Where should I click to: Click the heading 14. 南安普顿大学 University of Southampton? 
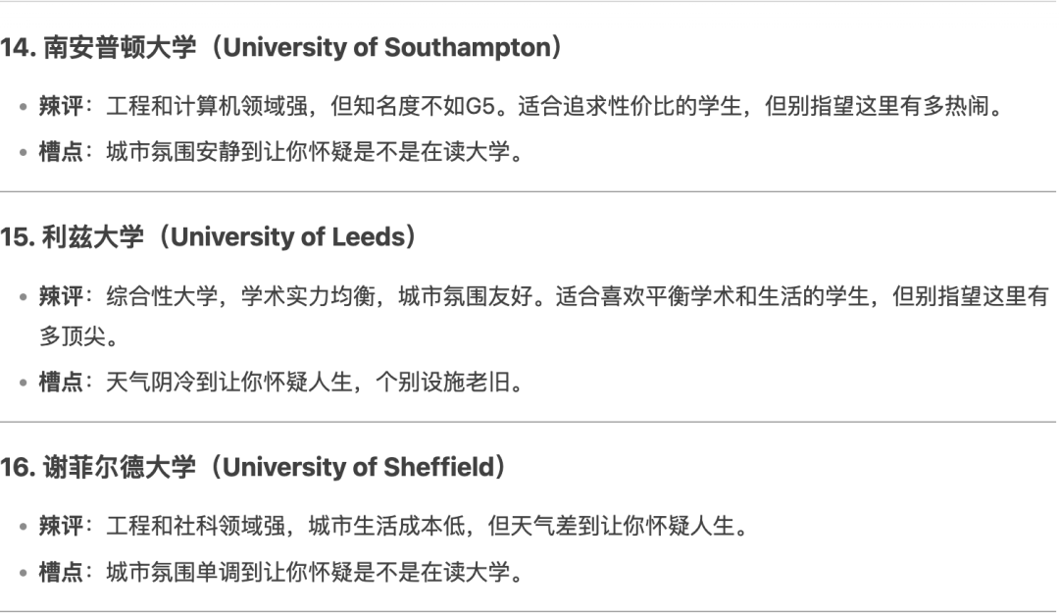pyautogui.click(x=281, y=47)
